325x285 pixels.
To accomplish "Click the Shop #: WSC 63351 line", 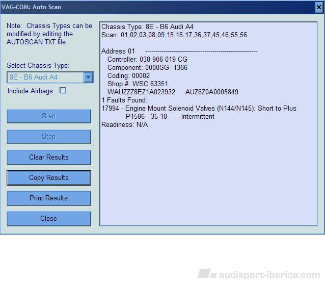I will pos(138,84).
